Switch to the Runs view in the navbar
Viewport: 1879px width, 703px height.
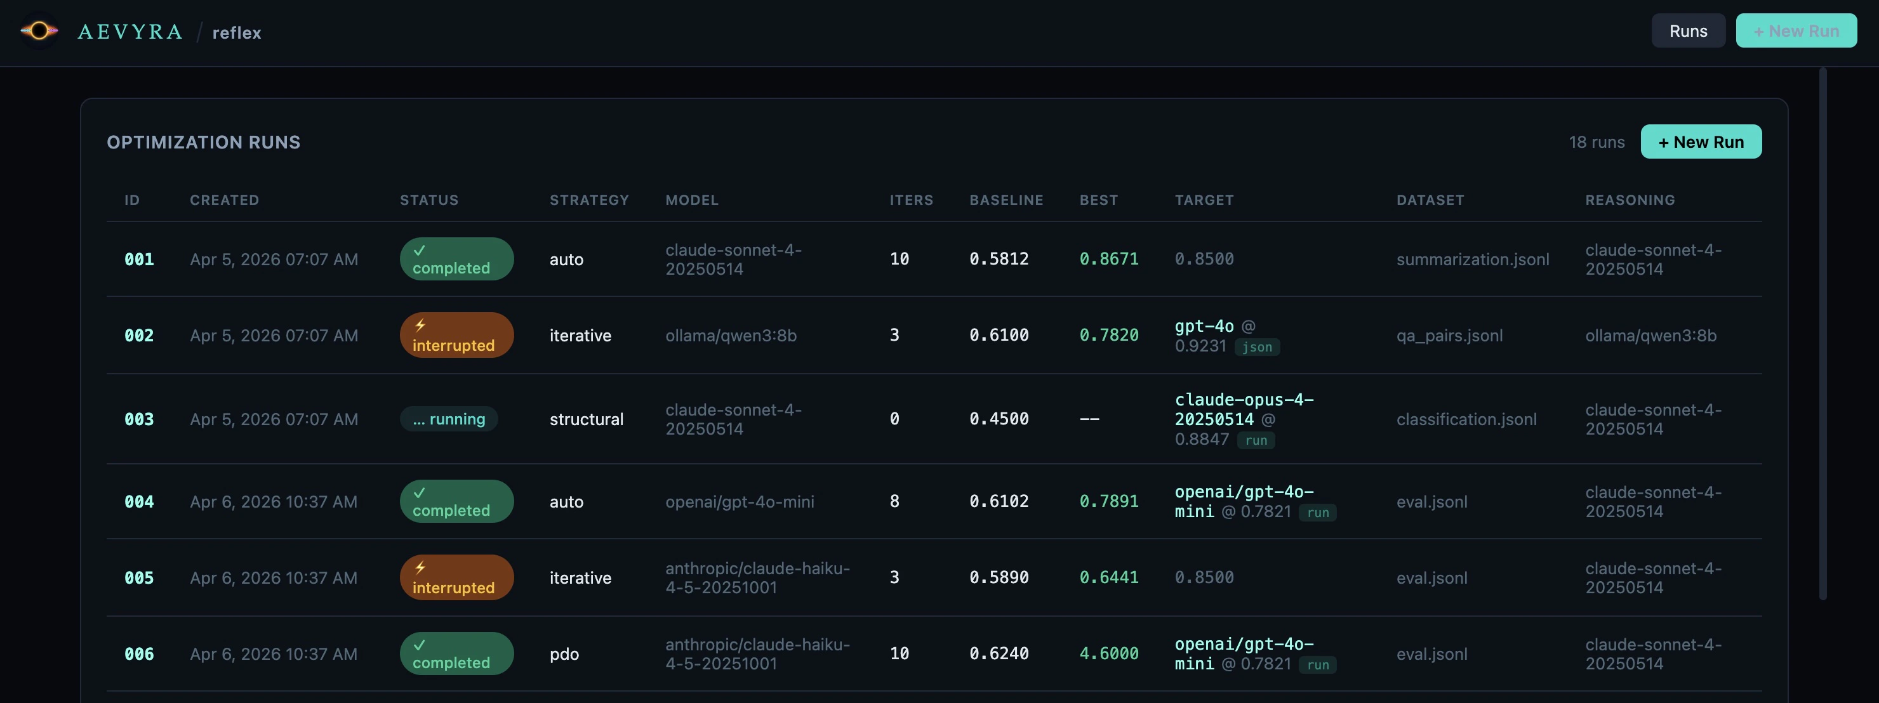point(1688,30)
